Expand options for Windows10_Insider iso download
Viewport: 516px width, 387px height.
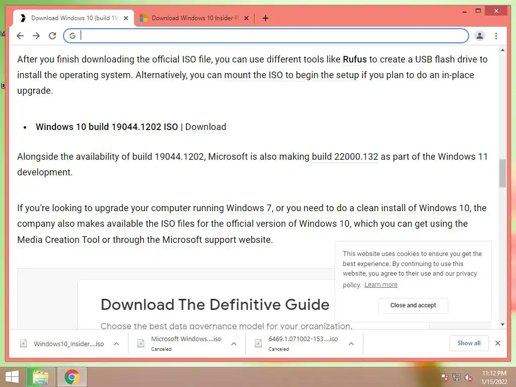click(116, 344)
